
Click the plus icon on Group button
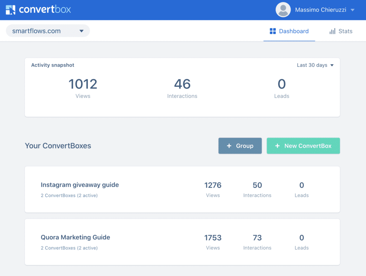click(x=229, y=146)
